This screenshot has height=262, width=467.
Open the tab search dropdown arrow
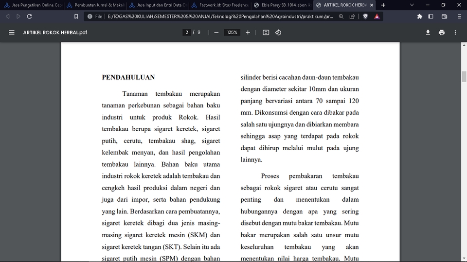click(x=412, y=5)
